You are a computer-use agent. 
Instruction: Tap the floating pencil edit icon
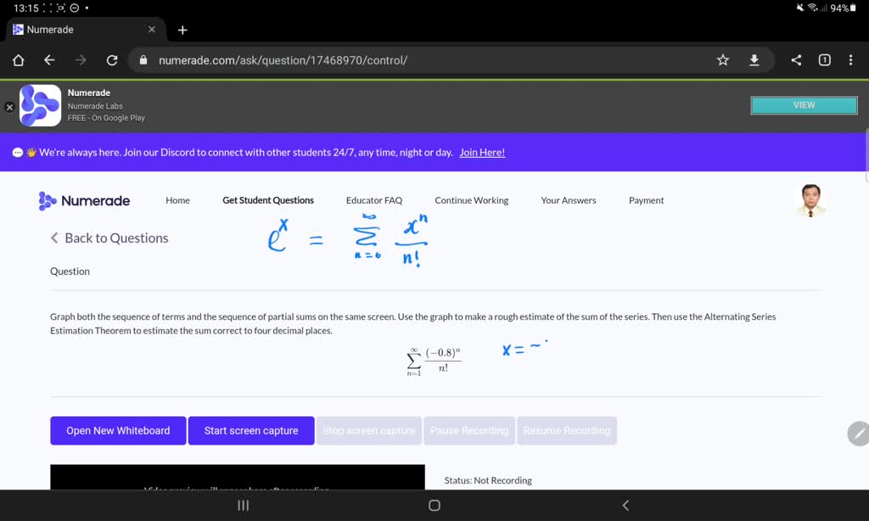click(x=858, y=434)
